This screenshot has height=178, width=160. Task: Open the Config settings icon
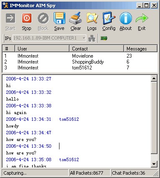point(109,18)
